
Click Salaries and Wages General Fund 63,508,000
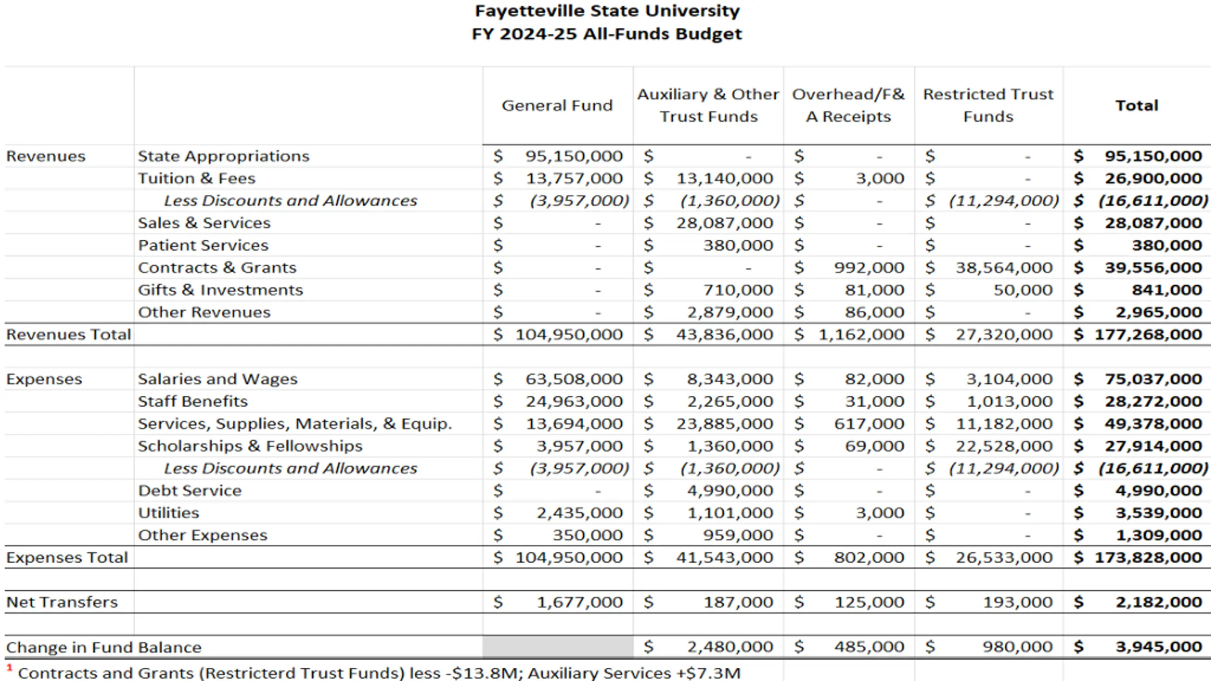click(575, 379)
